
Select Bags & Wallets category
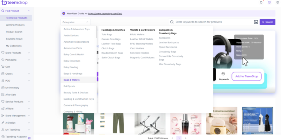(x=78, y=80)
